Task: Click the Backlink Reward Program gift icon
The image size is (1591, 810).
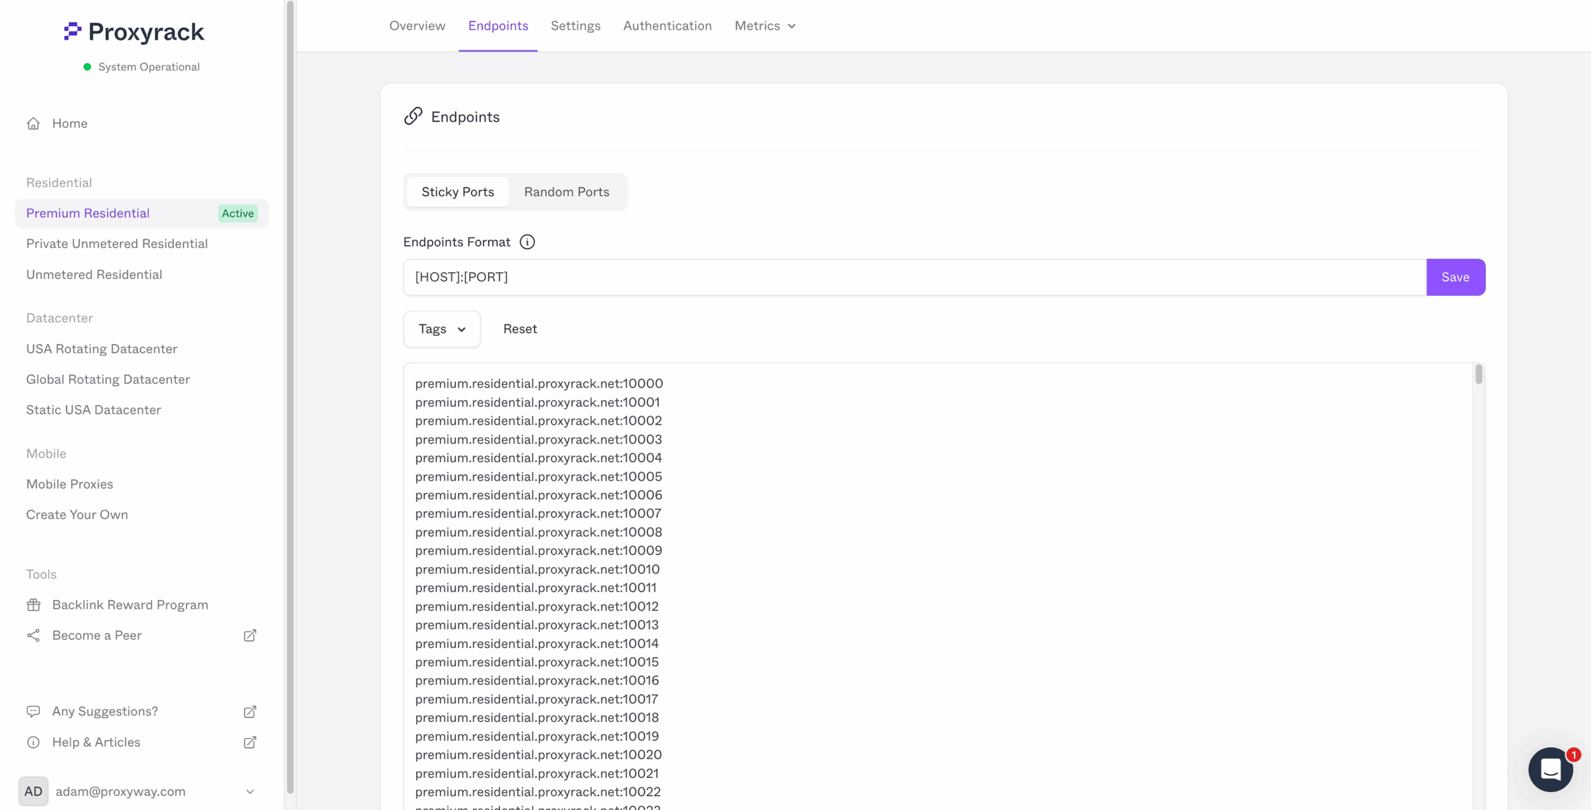Action: (x=34, y=605)
